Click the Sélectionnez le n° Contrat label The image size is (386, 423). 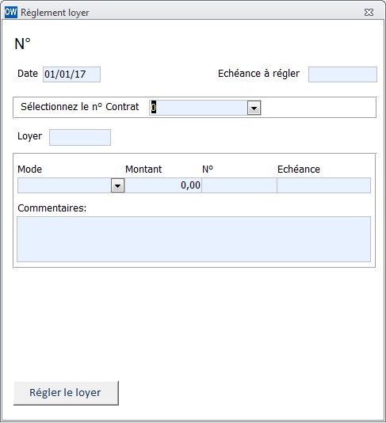pyautogui.click(x=80, y=107)
